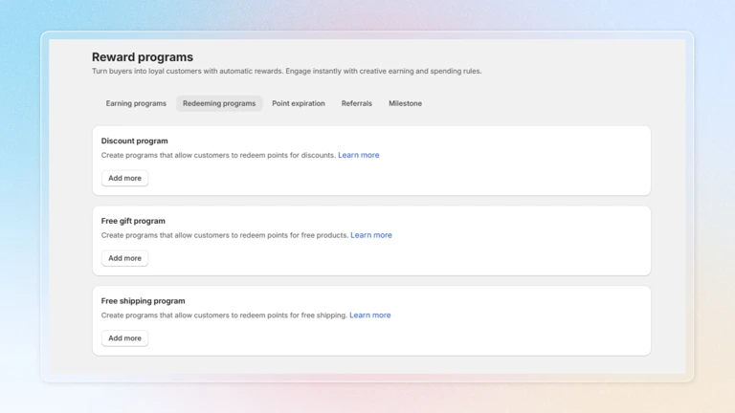Click the Discount program card title
This screenshot has width=735, height=413.
134,141
